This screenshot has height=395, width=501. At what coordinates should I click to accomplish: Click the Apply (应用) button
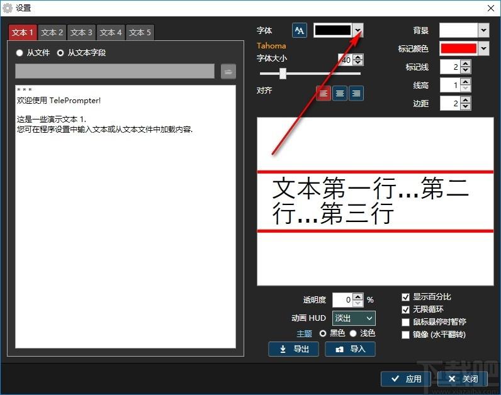(406, 379)
